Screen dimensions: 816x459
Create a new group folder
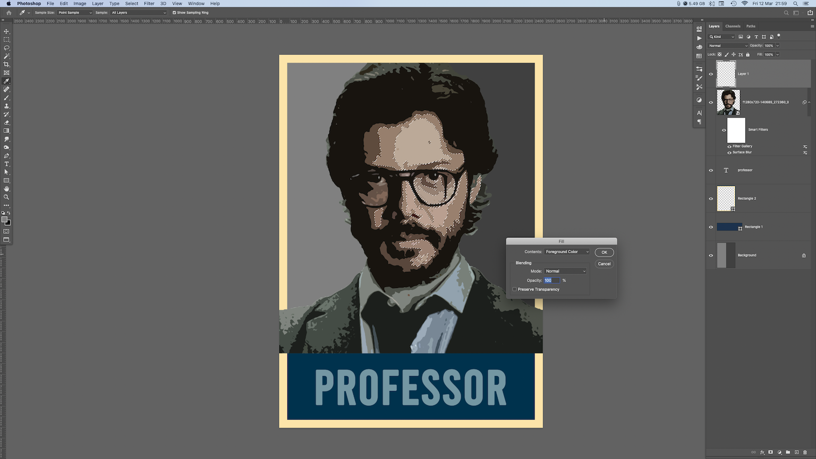(788, 453)
